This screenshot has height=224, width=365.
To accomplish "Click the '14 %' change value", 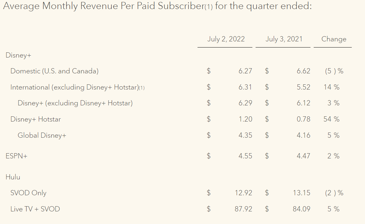I will point(331,87).
